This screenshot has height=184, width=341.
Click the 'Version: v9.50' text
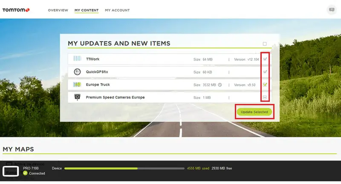[x=245, y=85]
